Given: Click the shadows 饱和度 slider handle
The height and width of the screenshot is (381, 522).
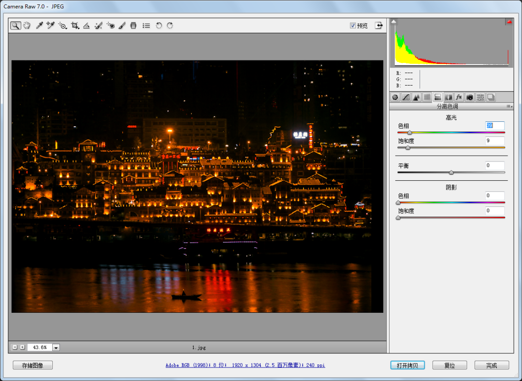Looking at the screenshot, I should (398, 218).
